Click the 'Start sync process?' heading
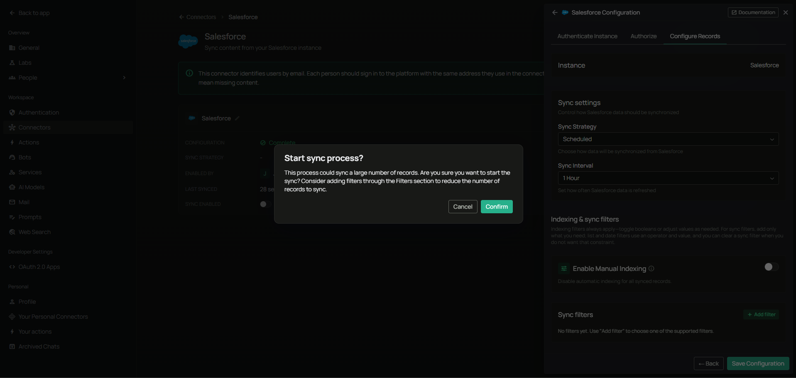 pyautogui.click(x=323, y=158)
